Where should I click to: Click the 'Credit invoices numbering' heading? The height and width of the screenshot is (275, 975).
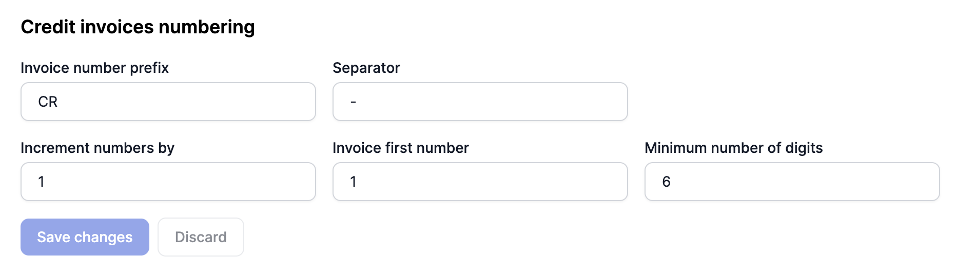click(138, 27)
